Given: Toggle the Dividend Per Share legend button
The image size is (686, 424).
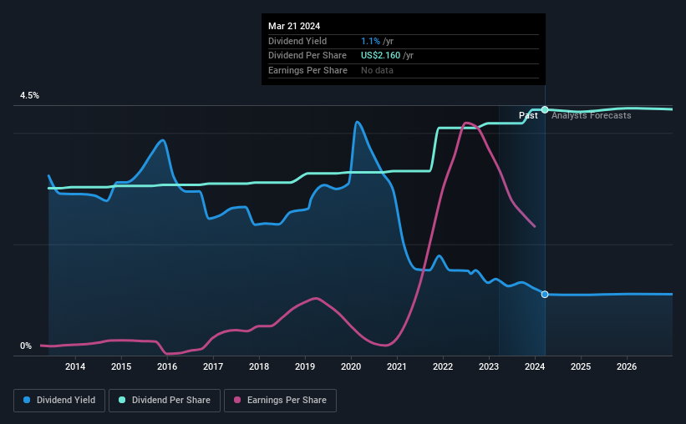Looking at the screenshot, I should [x=165, y=401].
